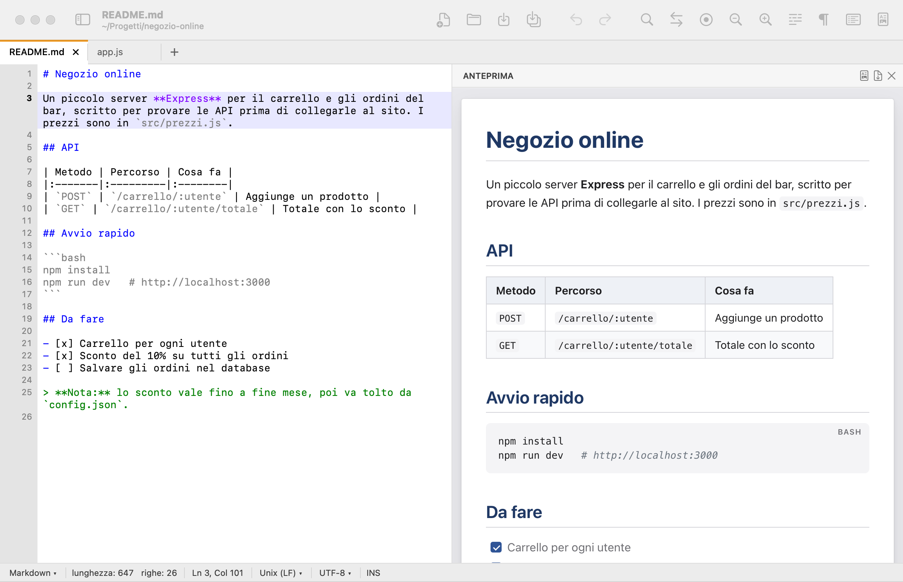Click 'src/prezzi.js' inline code in preview
The width and height of the screenshot is (903, 582).
click(821, 203)
